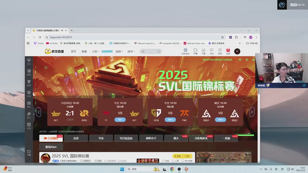Open Chrome from the taskbar
The height and width of the screenshot is (173, 308).
(172, 169)
